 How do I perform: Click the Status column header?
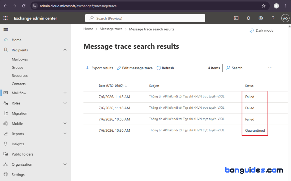point(249,86)
